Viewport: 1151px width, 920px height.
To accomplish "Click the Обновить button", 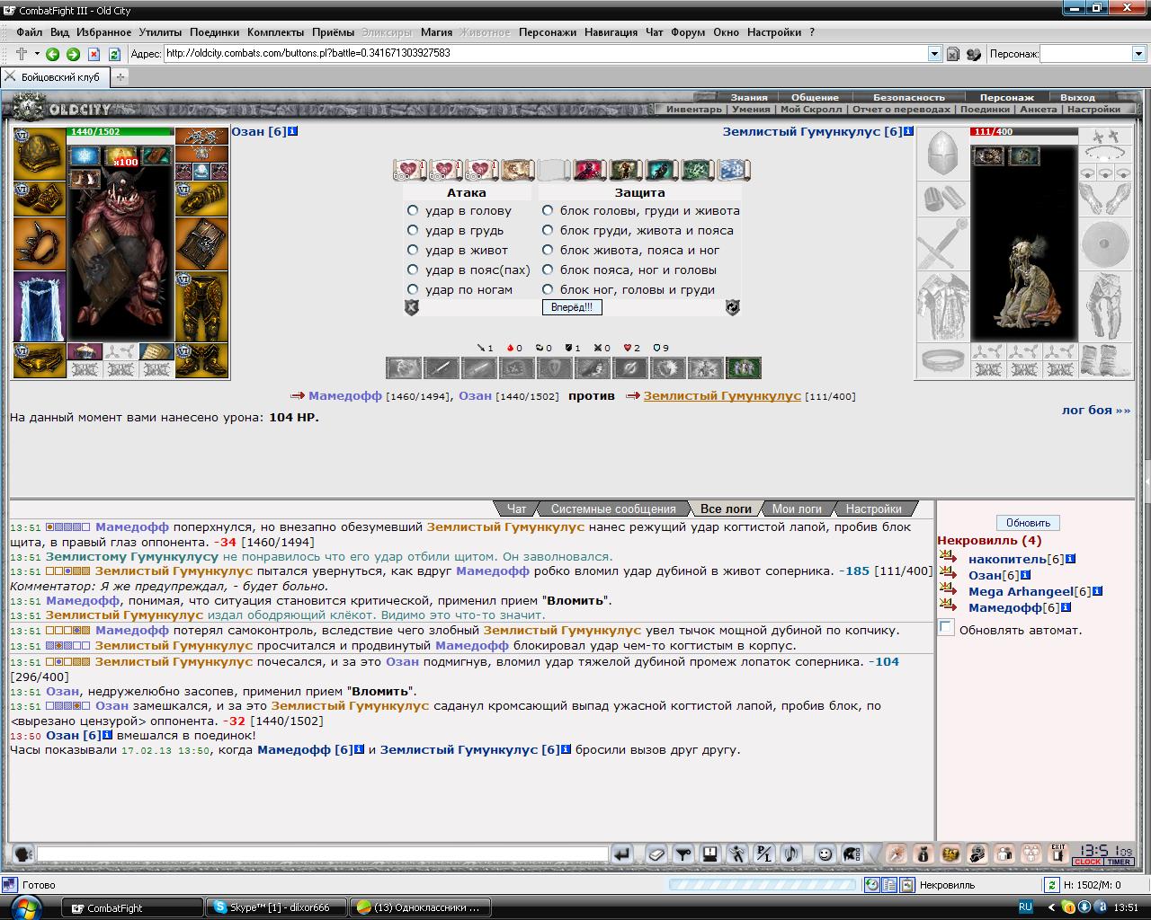I will coord(1028,523).
